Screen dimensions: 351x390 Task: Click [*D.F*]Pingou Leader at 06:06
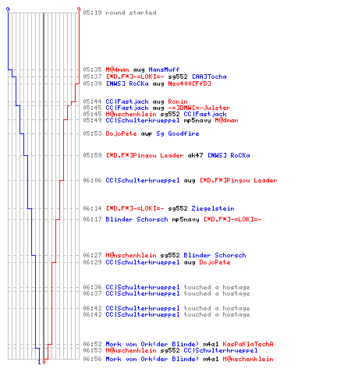point(238,180)
